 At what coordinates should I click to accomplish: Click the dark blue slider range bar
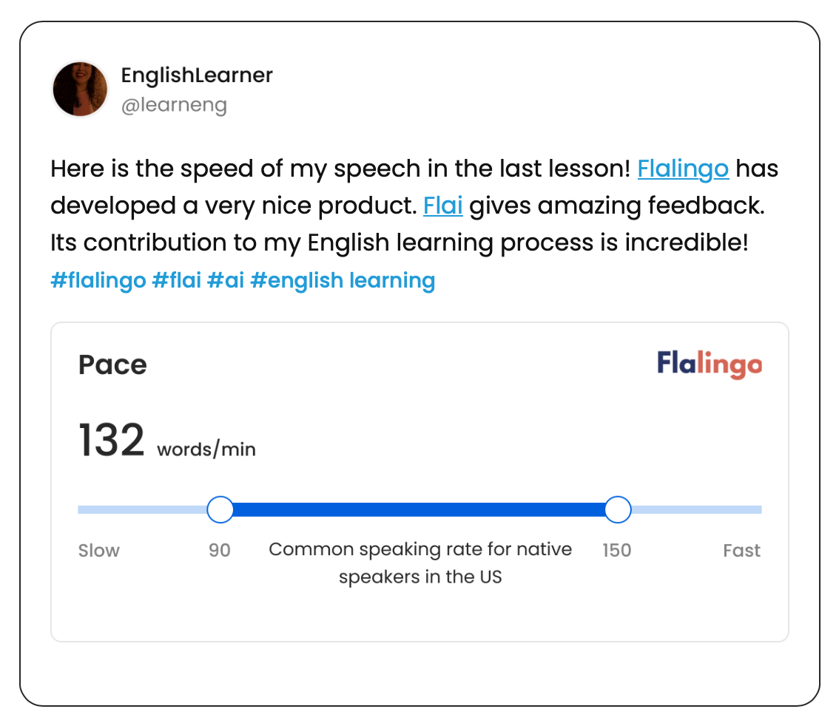[419, 509]
